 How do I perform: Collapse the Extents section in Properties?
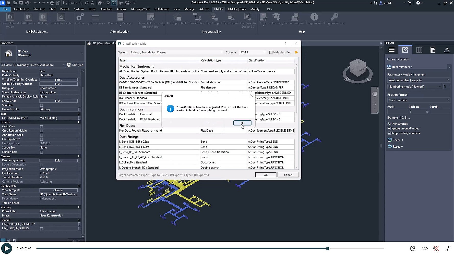point(78,122)
